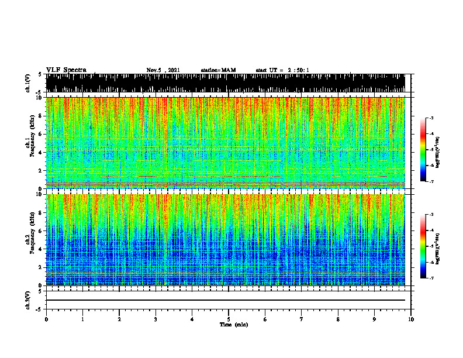
Task: Click the -3 tick on ch.2 colorbar
Action: [x=431, y=215]
